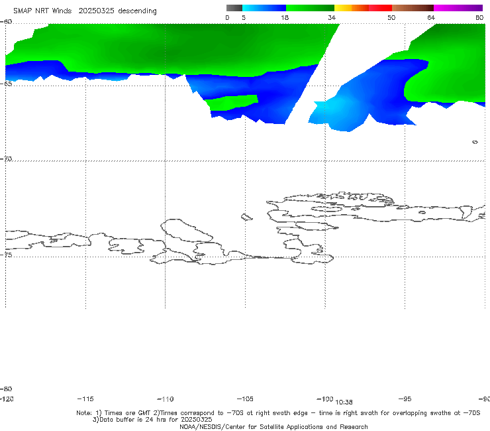Screen dimensions: 490x431
Task: Click the small island outline near -105 longitude
Action: pos(246,217)
